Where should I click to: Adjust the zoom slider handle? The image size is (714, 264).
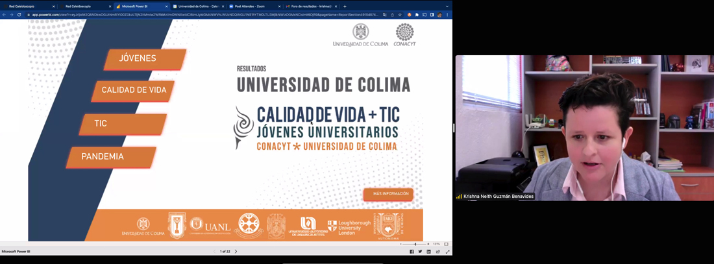coord(415,245)
